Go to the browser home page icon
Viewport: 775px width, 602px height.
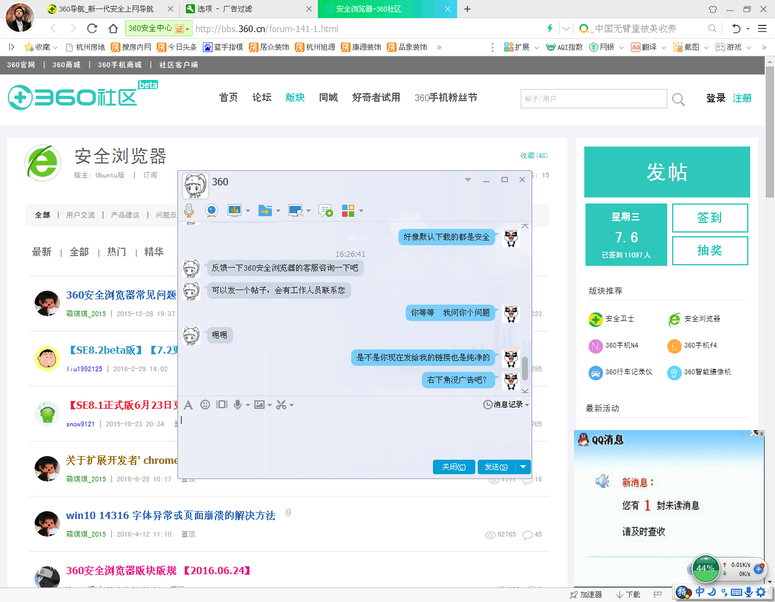click(113, 28)
